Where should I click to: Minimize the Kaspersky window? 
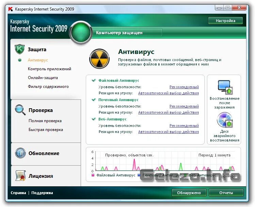point(219,7)
